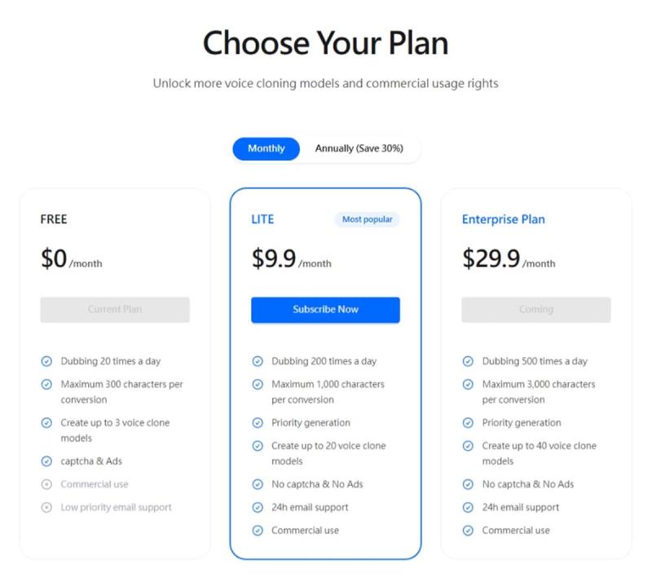Click checkmark next to Maximum 3,000 characters
Viewport: 652px width, 582px height.
pos(468,385)
